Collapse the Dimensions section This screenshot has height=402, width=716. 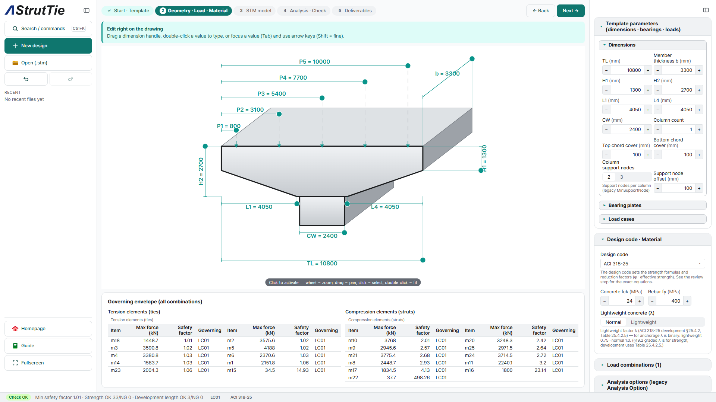(x=653, y=45)
